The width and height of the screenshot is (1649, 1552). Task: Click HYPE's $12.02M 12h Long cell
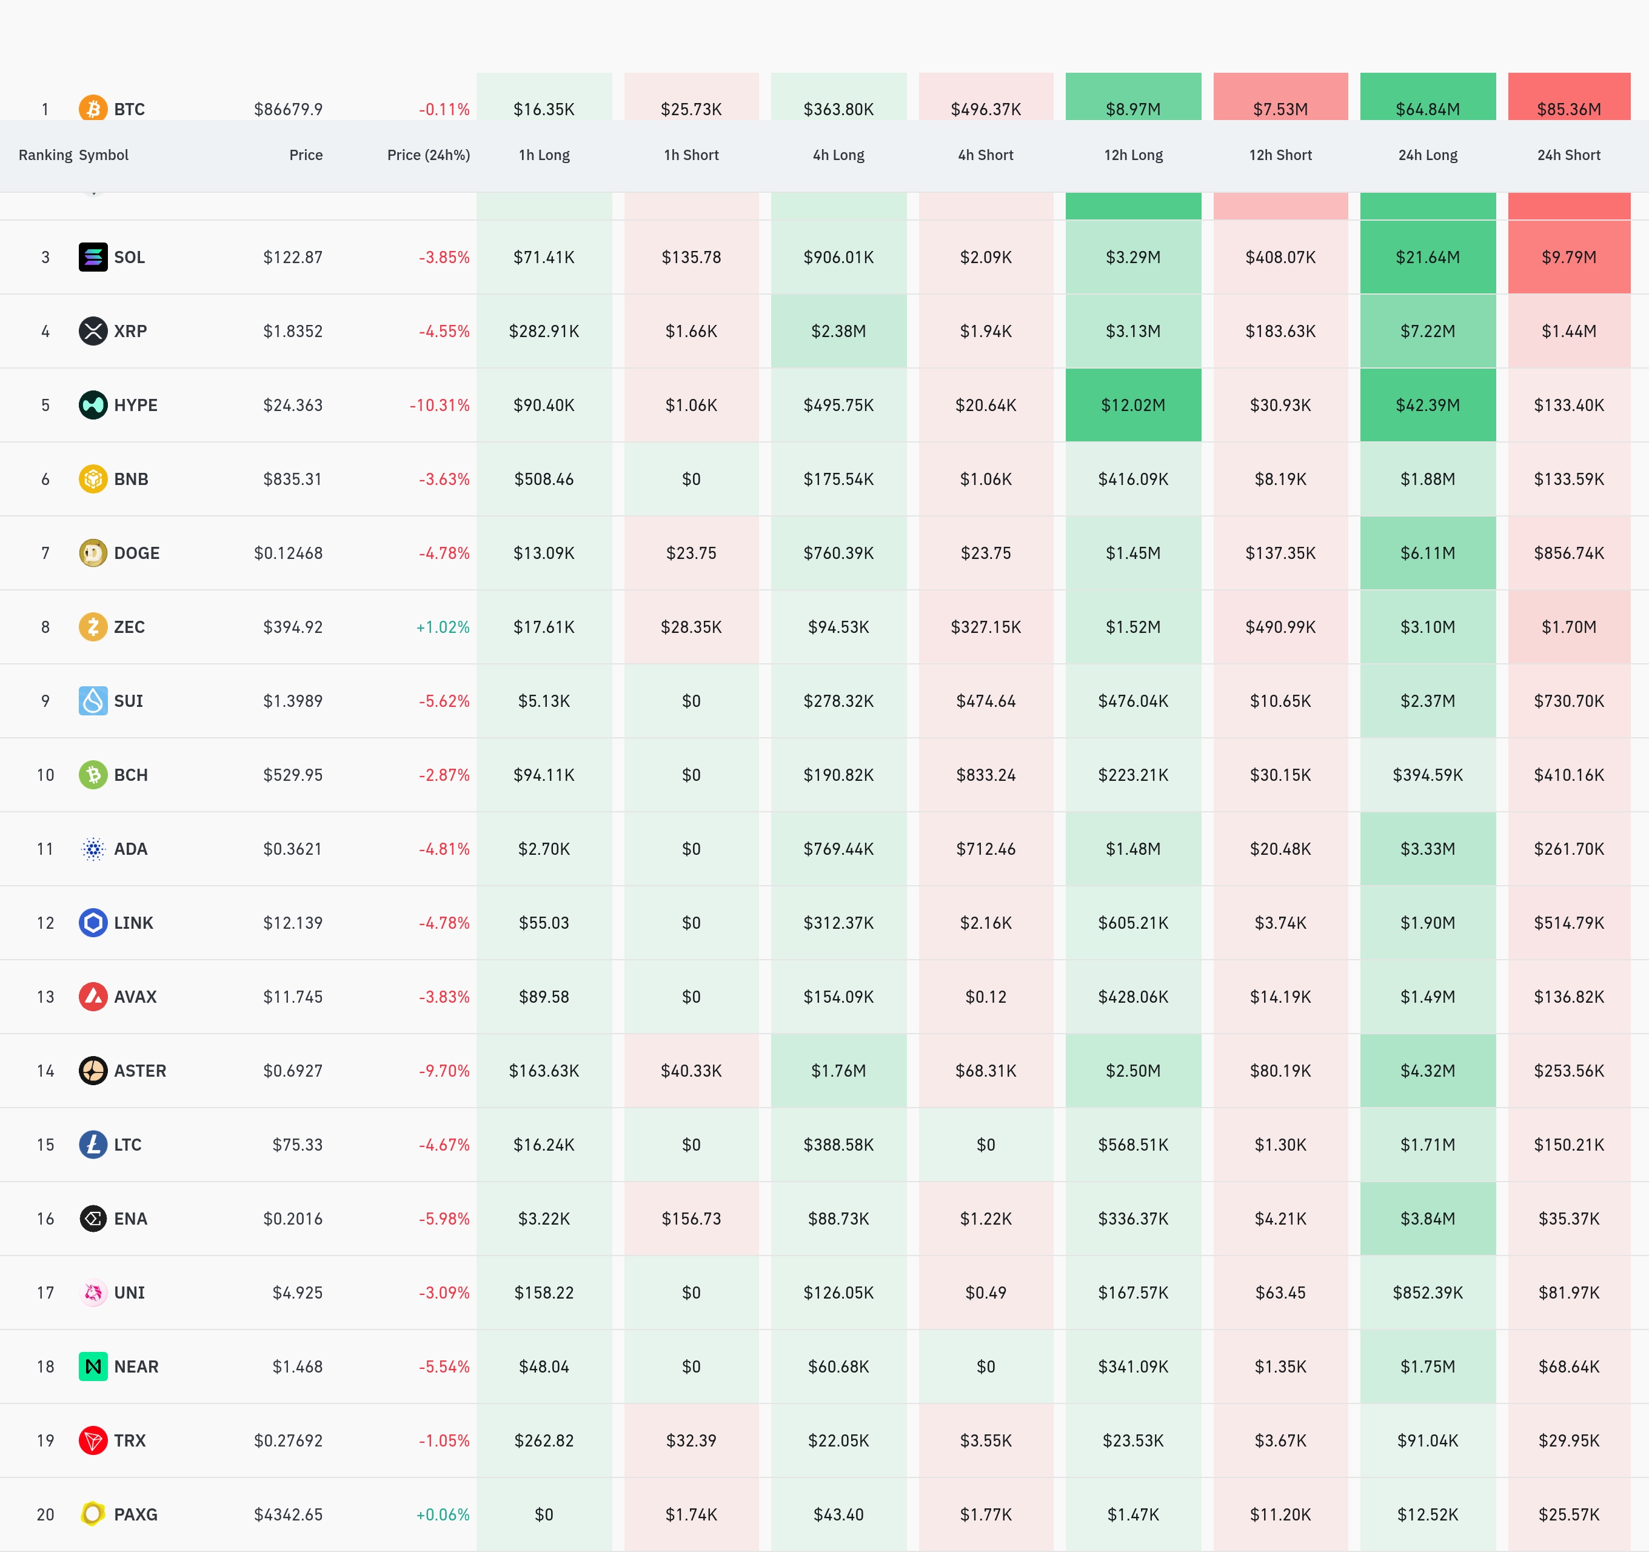point(1133,405)
